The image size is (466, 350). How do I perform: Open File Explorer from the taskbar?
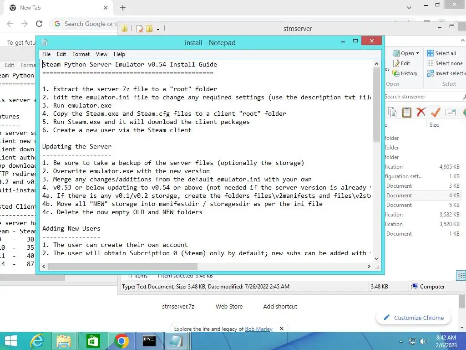64,341
